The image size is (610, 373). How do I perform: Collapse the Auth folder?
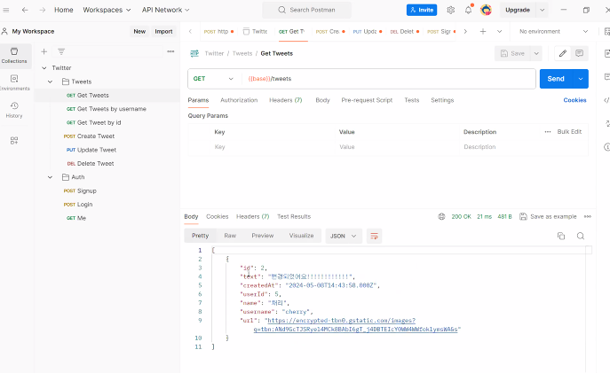tap(51, 177)
